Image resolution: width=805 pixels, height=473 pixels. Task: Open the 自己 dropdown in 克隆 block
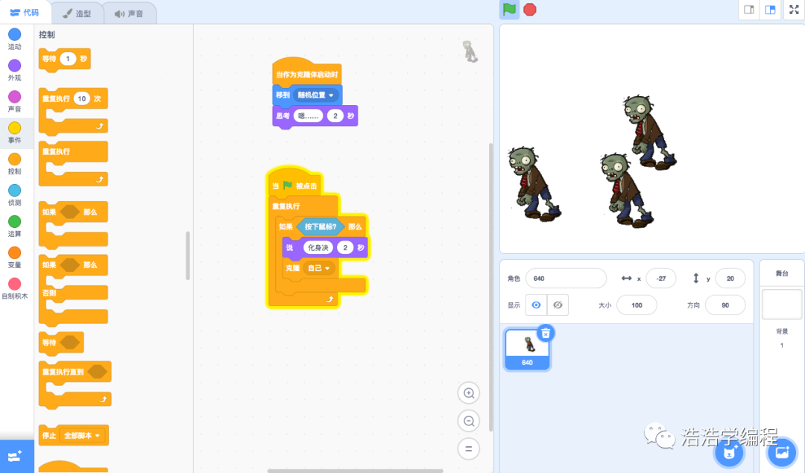pos(318,268)
